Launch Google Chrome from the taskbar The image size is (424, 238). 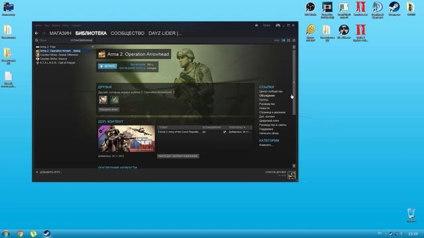point(20,233)
